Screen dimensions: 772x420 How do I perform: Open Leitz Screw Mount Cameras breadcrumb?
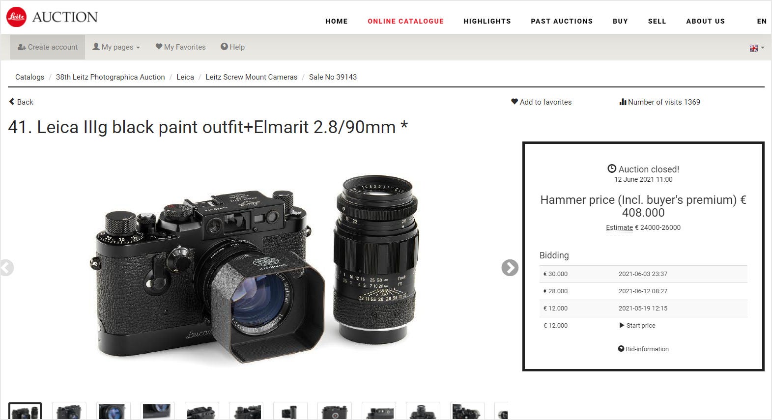[251, 77]
